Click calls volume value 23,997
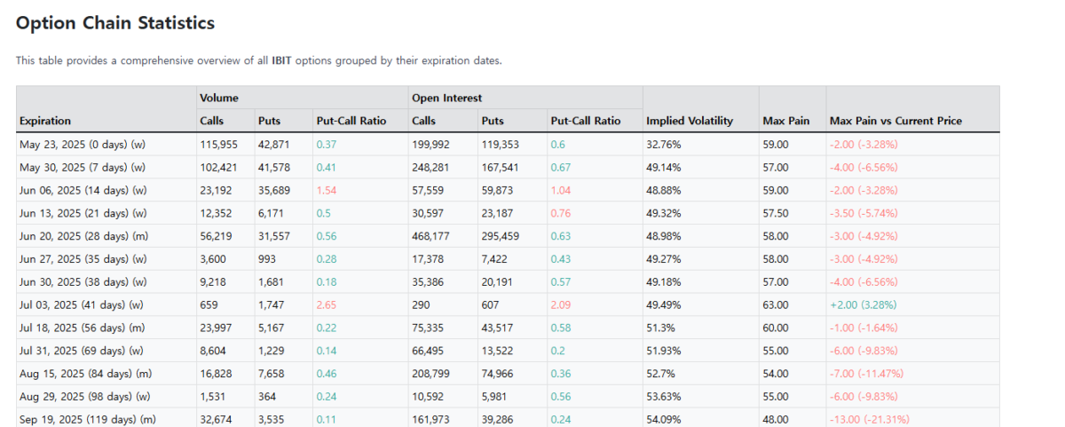Viewport: 1065px width, 427px height. [x=216, y=328]
